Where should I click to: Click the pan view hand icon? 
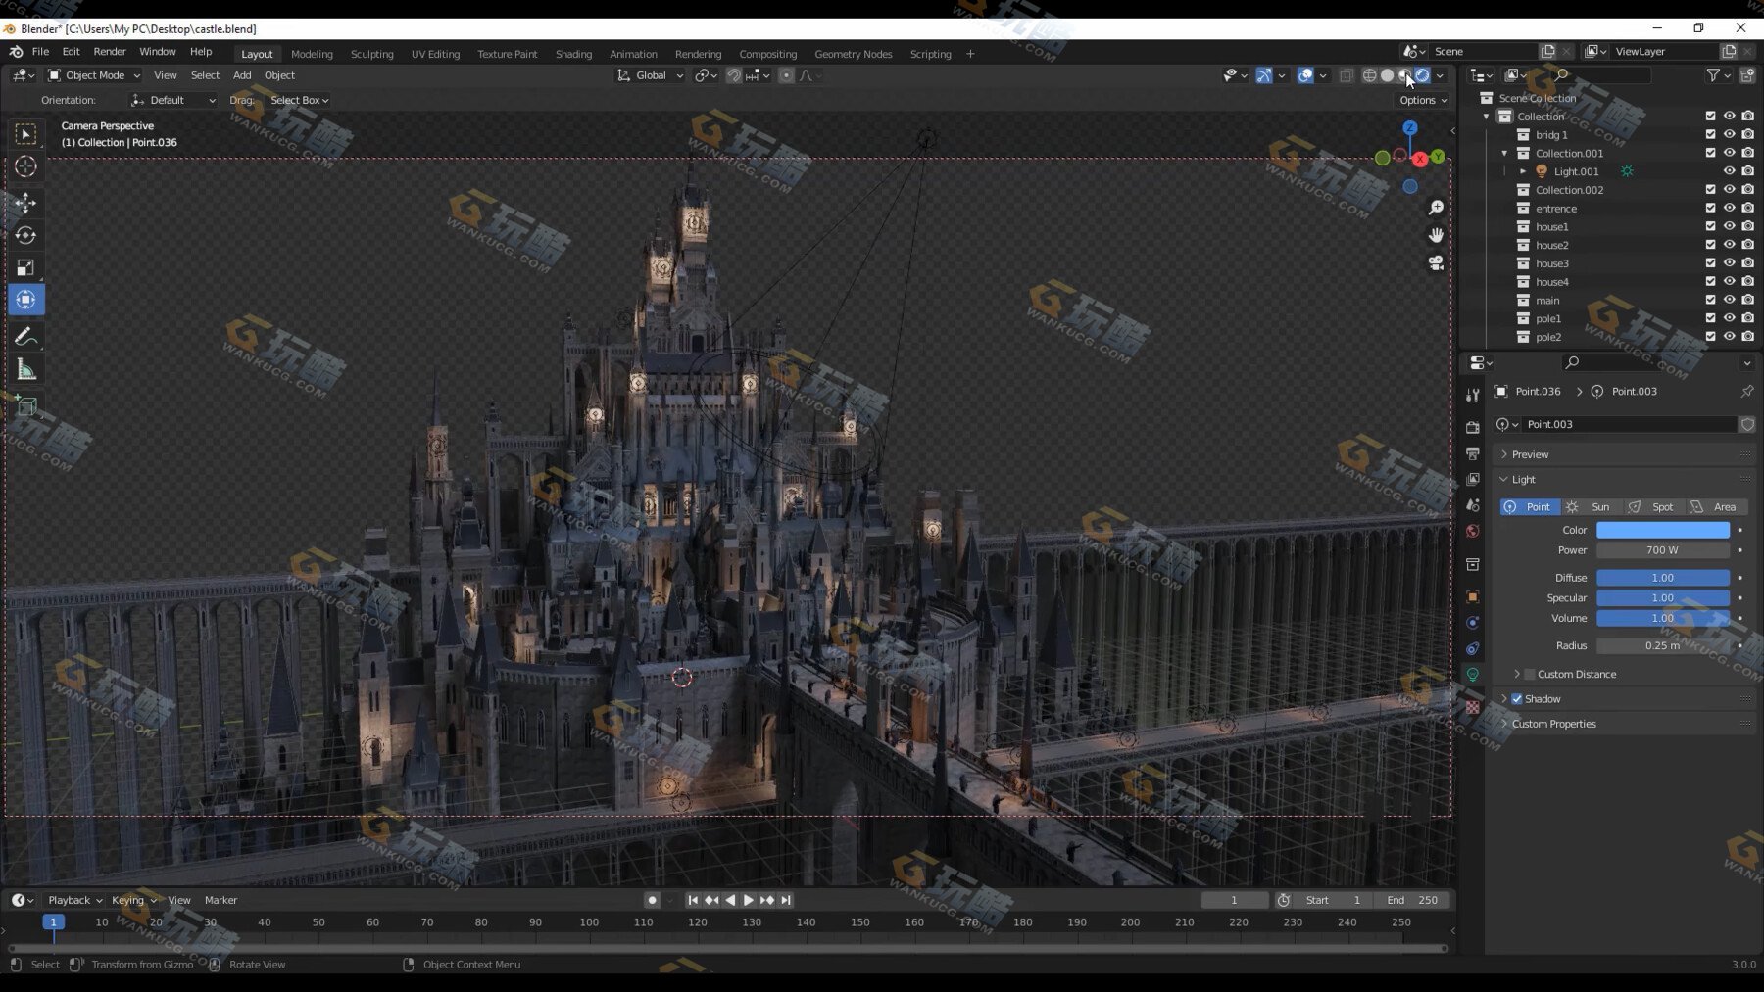click(x=1436, y=235)
